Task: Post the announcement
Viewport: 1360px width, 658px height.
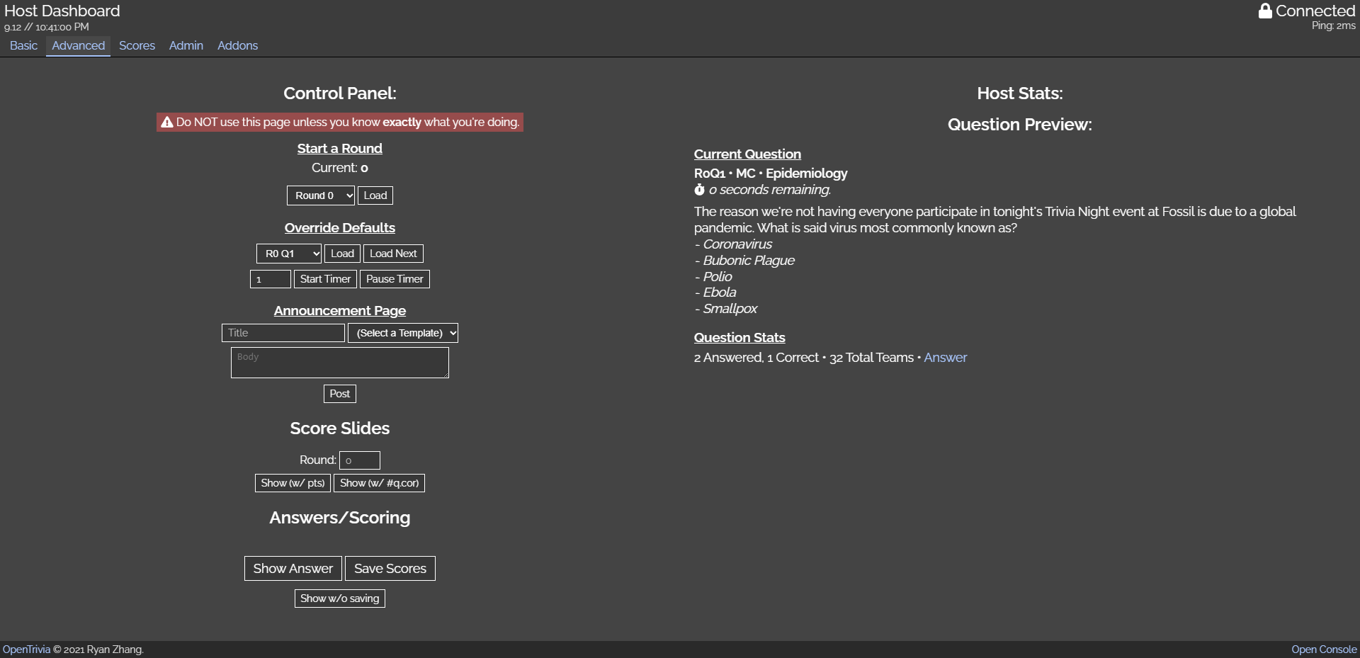Action: pos(339,394)
